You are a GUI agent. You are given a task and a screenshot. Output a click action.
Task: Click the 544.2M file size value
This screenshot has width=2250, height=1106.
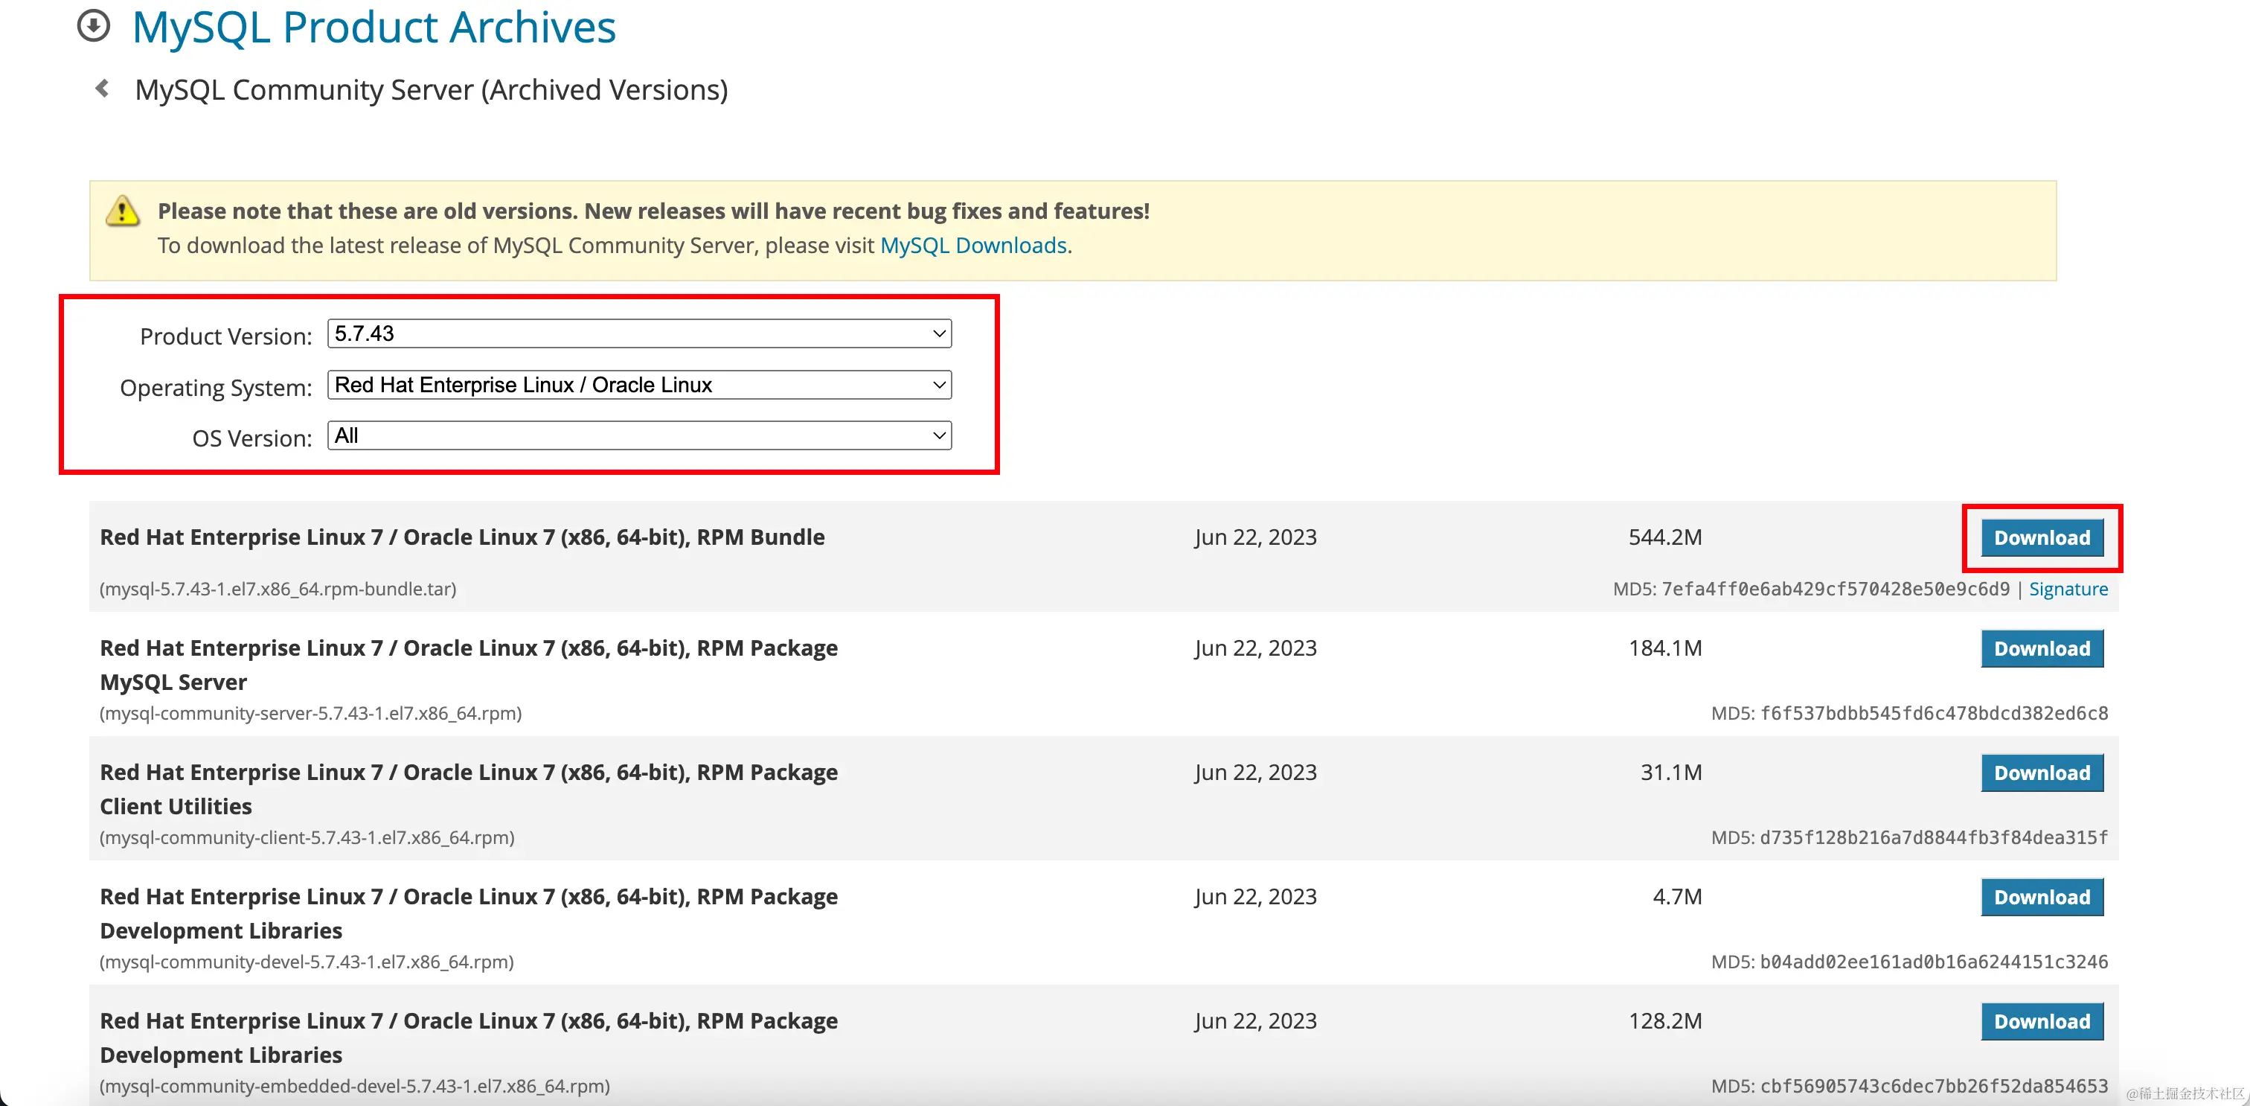click(x=1664, y=537)
